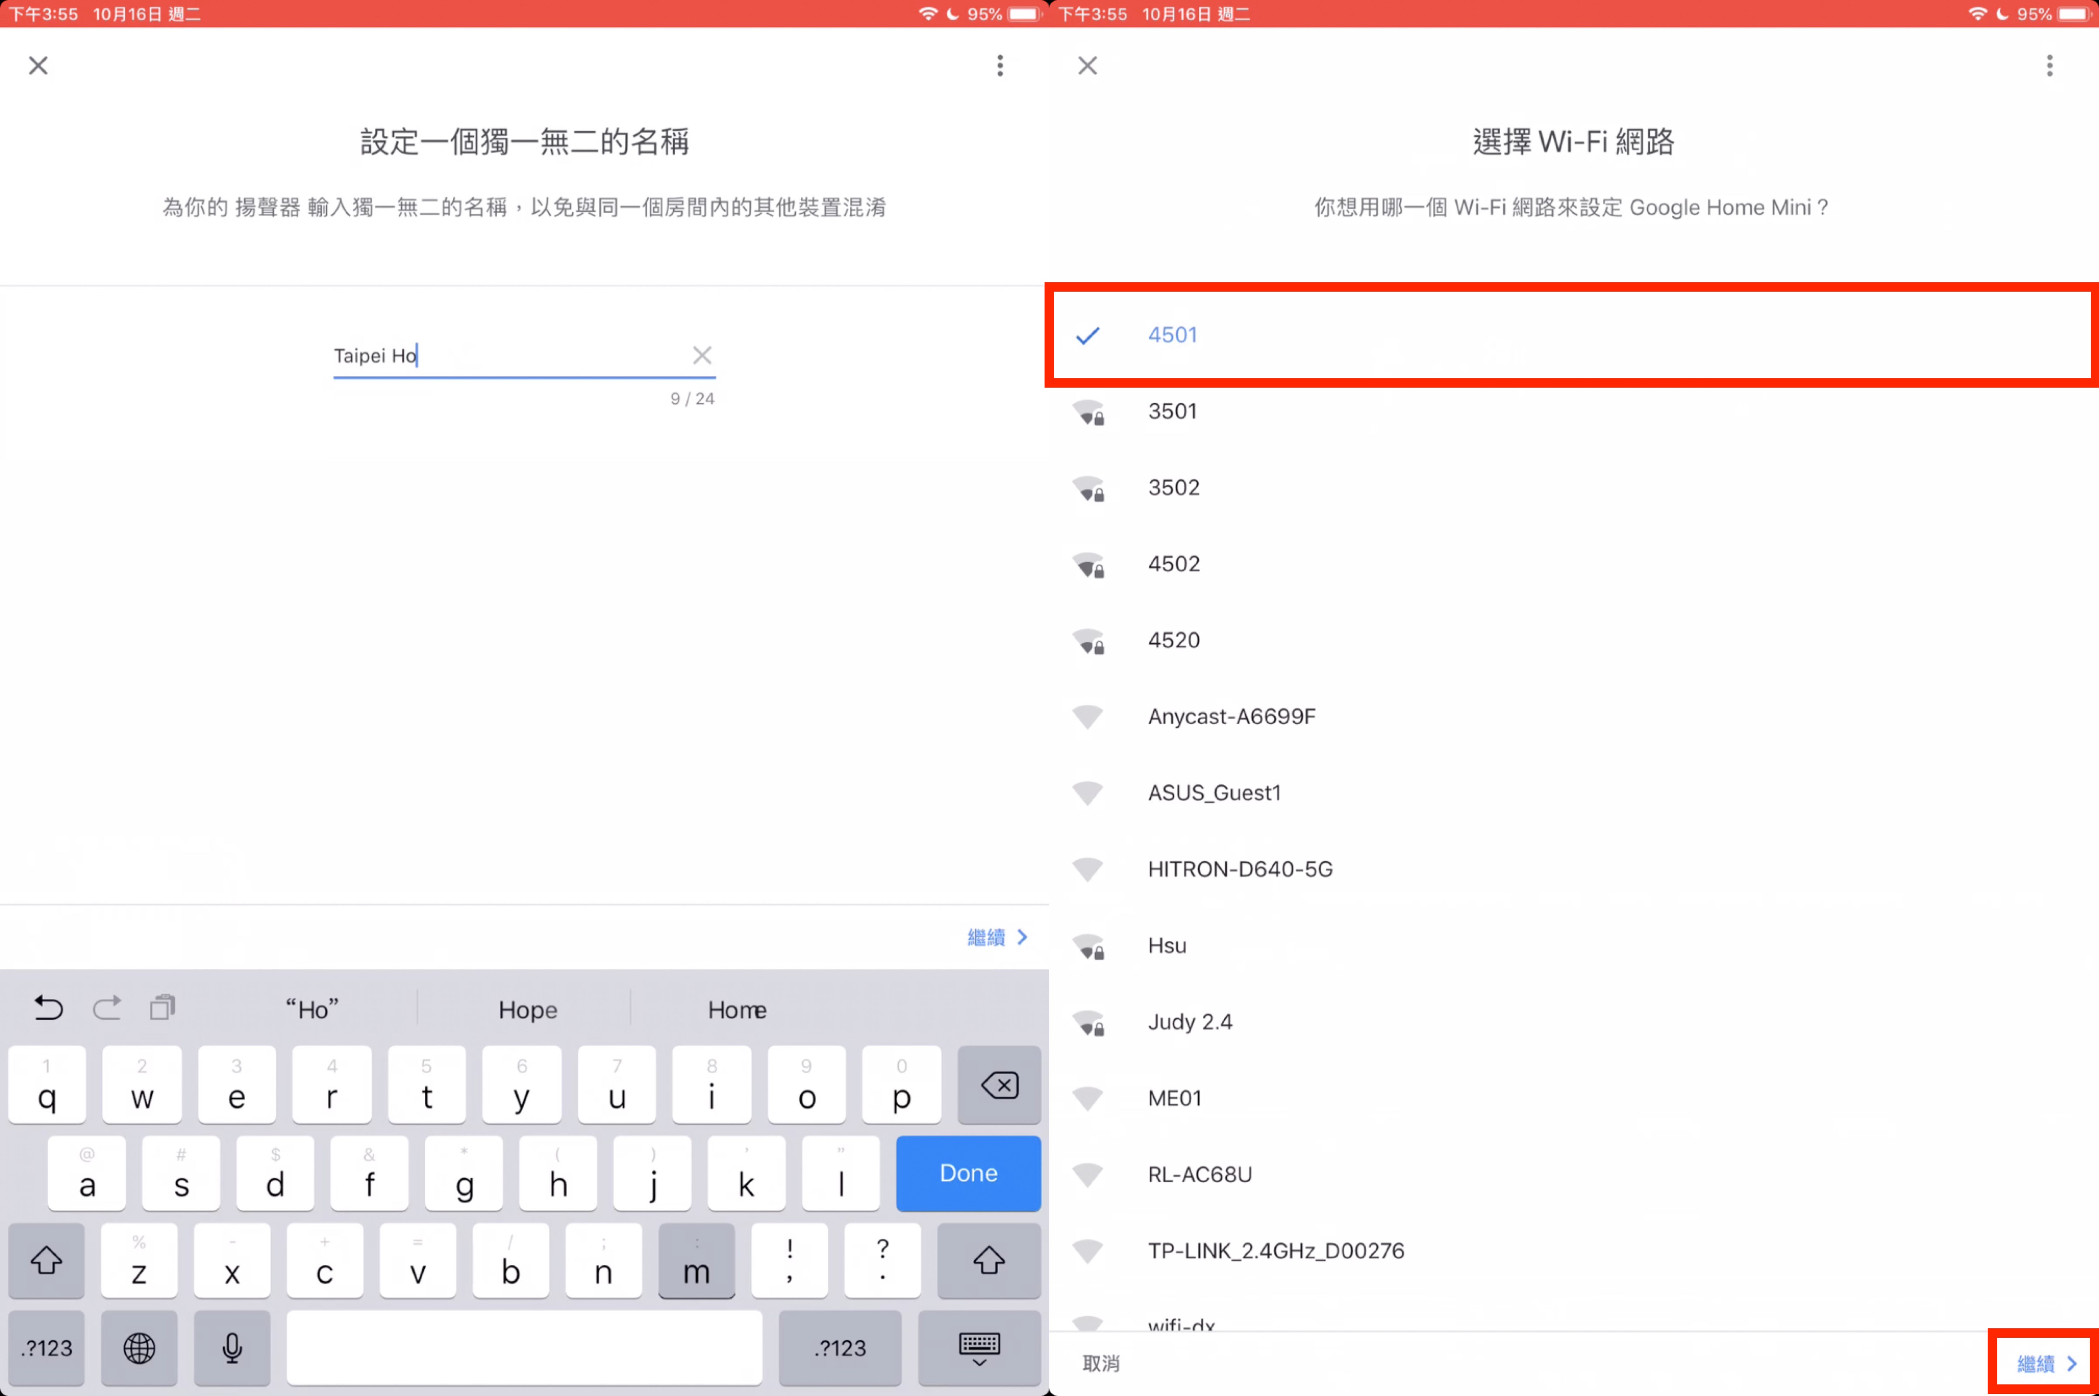Tap the left .?123 symbols key
2099x1396 pixels.
46,1348
